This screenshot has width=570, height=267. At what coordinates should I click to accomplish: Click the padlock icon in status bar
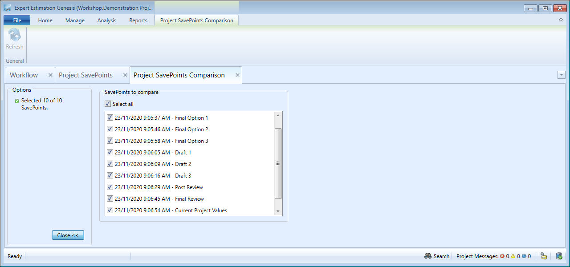(x=544, y=256)
